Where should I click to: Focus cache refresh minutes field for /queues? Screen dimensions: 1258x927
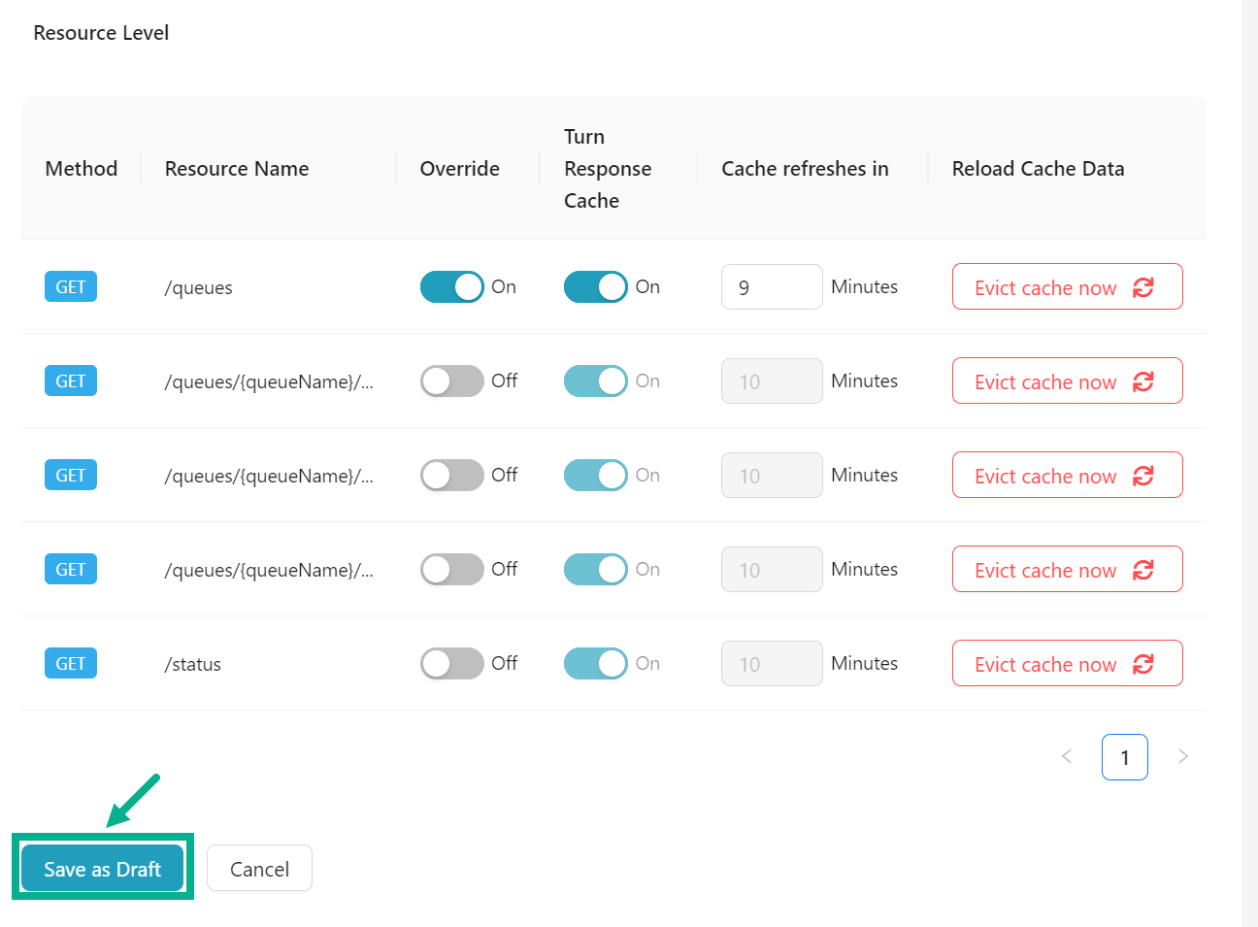click(x=771, y=287)
